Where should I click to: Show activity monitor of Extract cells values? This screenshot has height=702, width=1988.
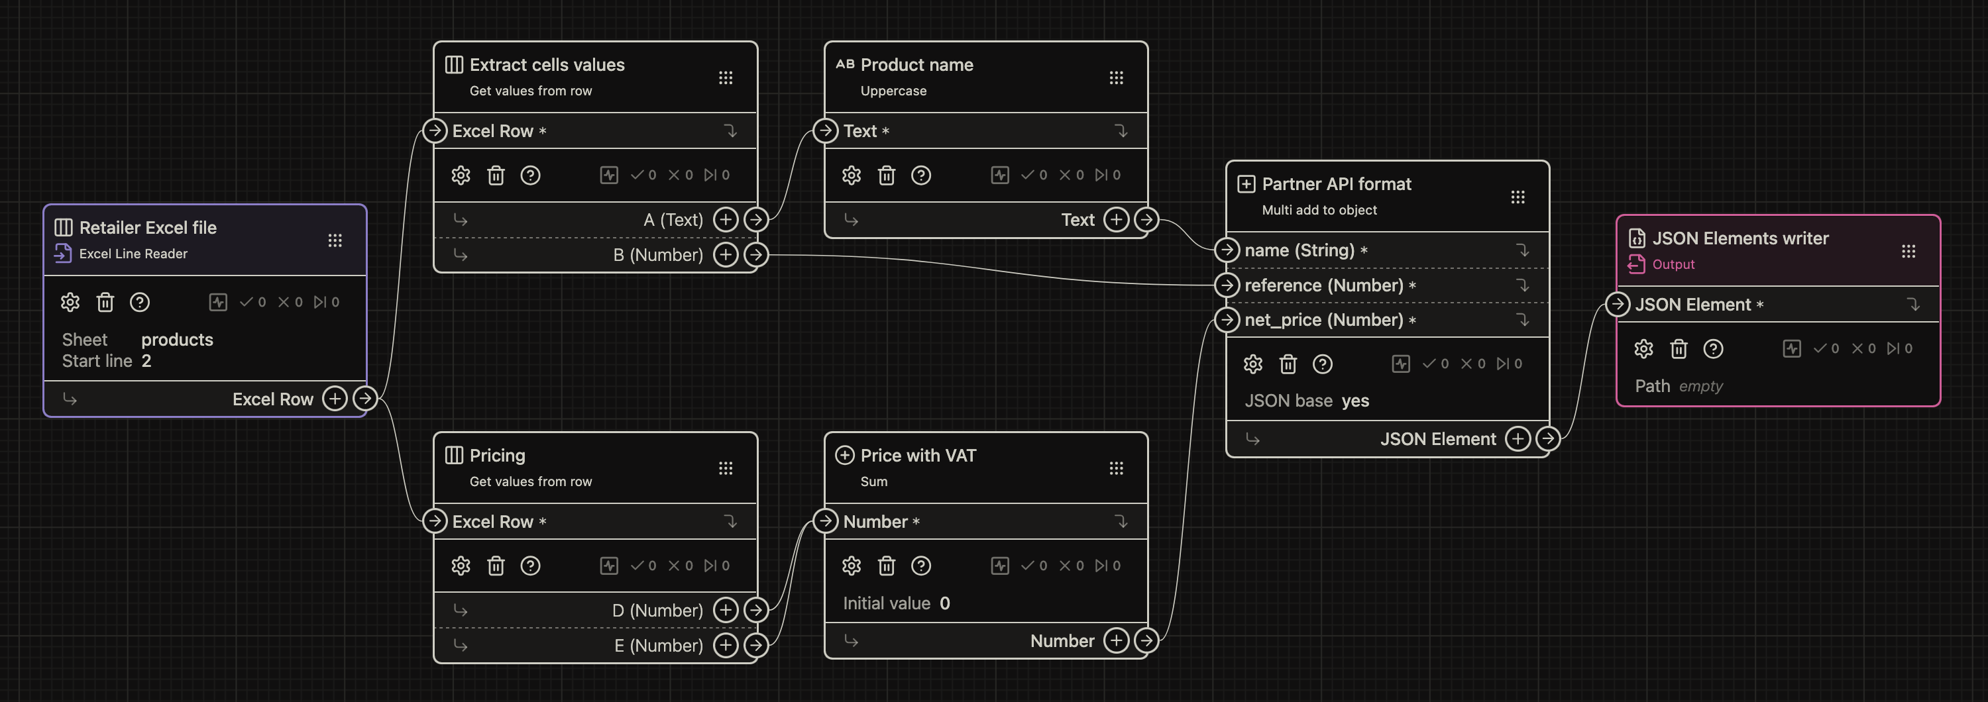[x=609, y=175]
